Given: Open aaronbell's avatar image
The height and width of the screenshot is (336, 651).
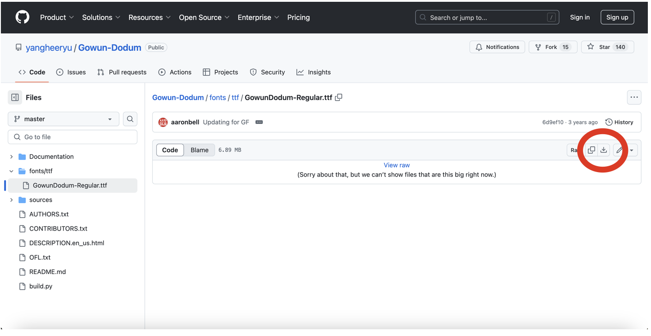Looking at the screenshot, I should 163,122.
